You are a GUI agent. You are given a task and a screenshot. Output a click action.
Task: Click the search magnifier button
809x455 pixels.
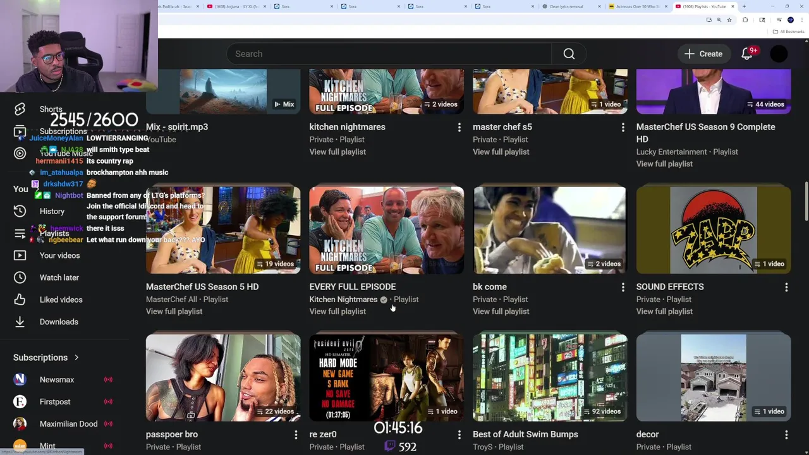[x=569, y=54]
